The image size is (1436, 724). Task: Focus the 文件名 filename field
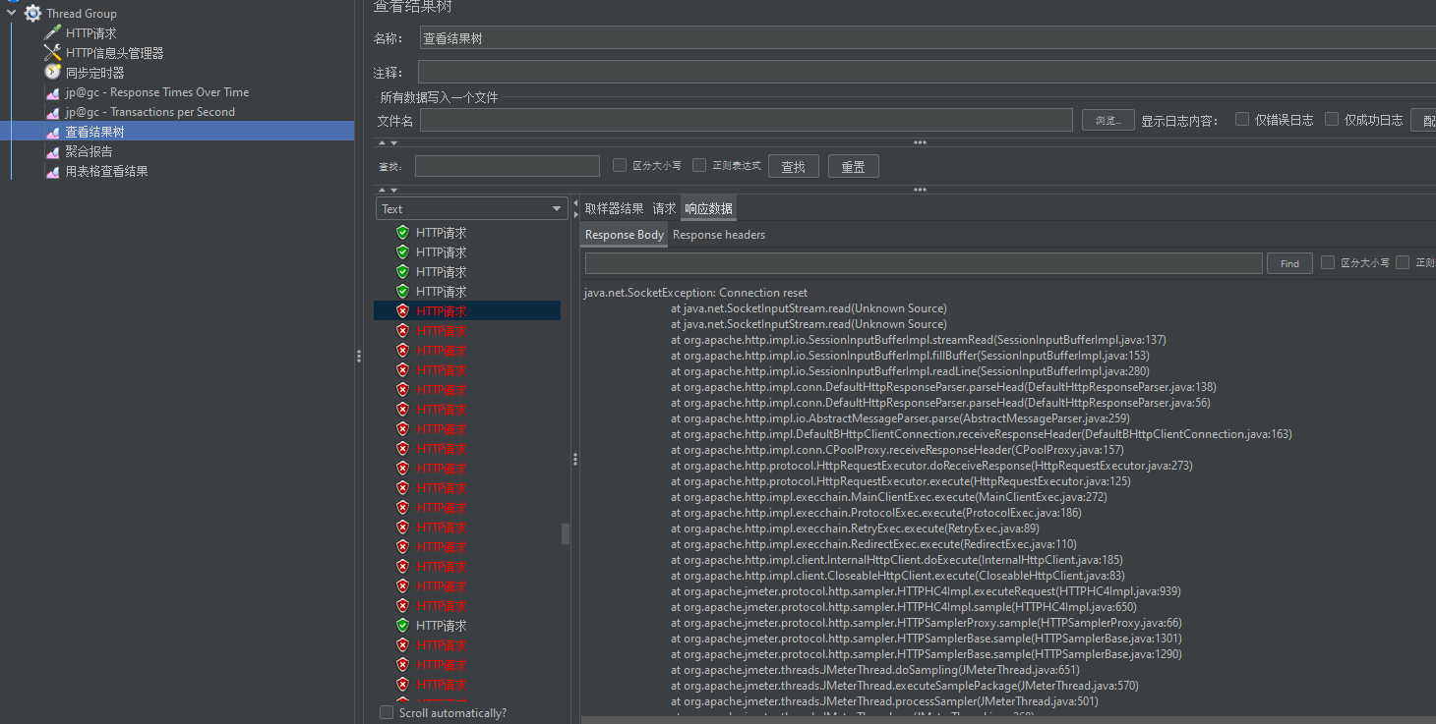747,120
